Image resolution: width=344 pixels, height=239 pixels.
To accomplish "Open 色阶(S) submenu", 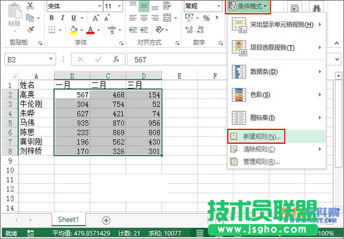I will (x=277, y=95).
